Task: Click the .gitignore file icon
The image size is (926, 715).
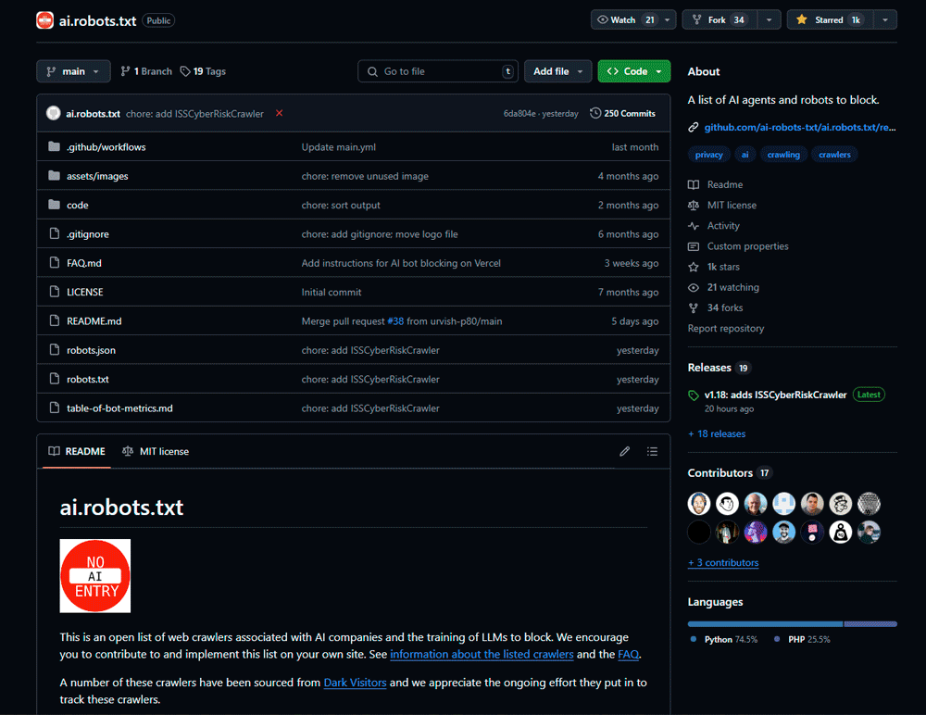Action: pyautogui.click(x=55, y=233)
